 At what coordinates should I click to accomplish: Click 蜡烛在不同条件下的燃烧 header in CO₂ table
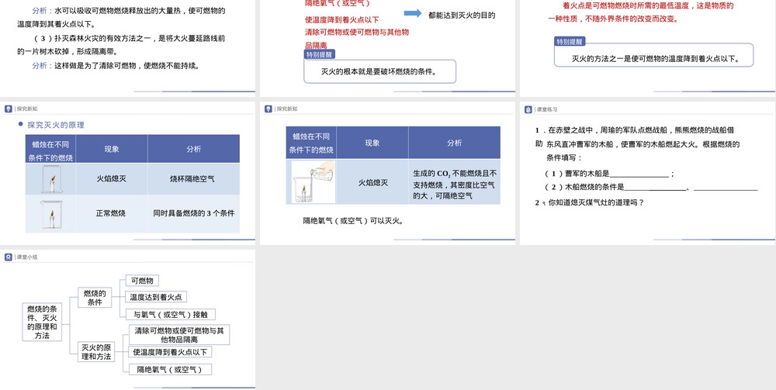[311, 143]
